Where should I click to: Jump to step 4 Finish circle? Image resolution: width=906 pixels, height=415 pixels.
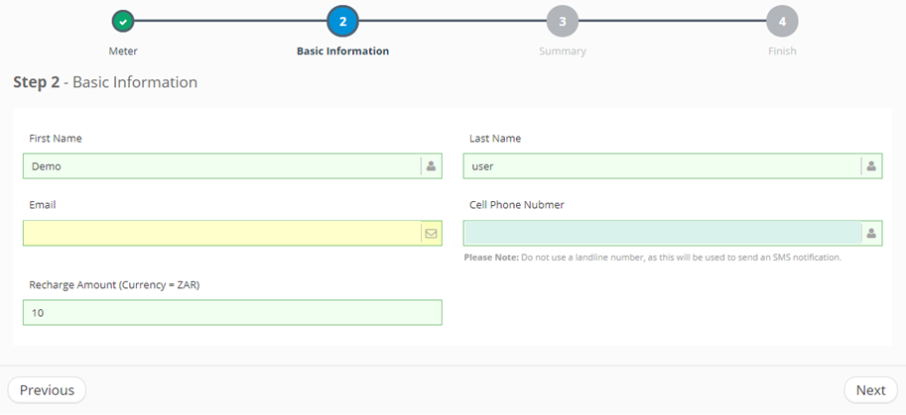tap(782, 21)
